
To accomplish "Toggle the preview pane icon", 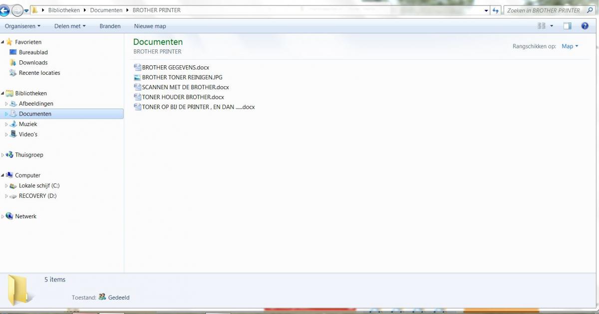I will 567,26.
